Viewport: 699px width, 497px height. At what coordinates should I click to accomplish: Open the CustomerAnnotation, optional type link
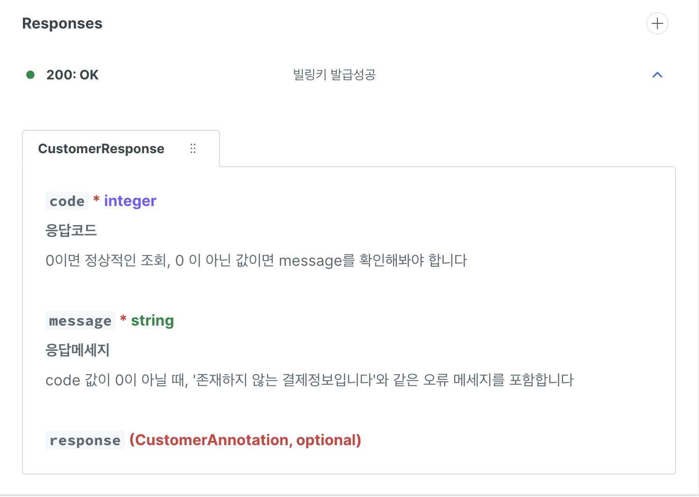pyautogui.click(x=245, y=440)
